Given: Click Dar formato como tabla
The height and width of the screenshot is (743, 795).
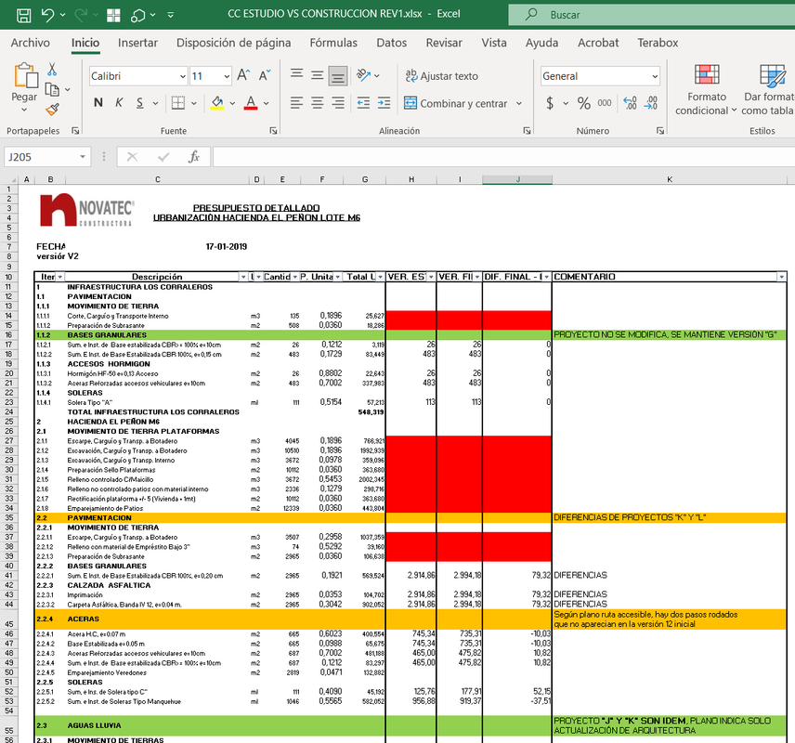Looking at the screenshot, I should (768, 90).
